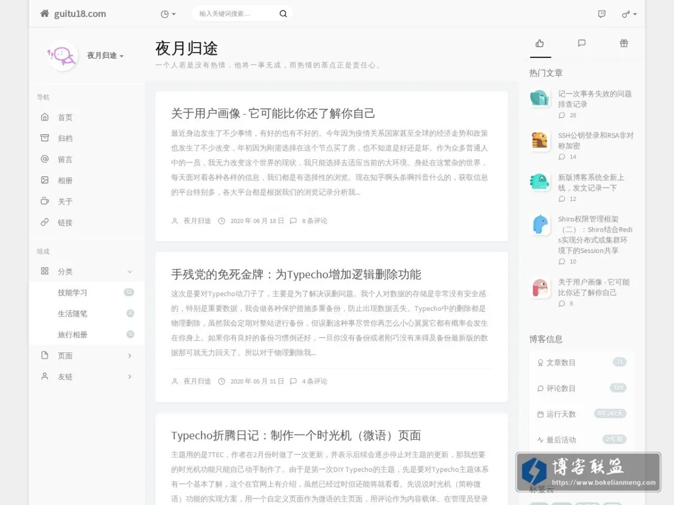The width and height of the screenshot is (674, 505).
Task: Click the @ icon next to 留言
Action: 45,159
